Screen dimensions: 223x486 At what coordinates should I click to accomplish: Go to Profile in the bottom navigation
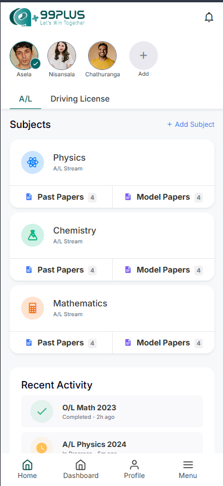[134, 469]
